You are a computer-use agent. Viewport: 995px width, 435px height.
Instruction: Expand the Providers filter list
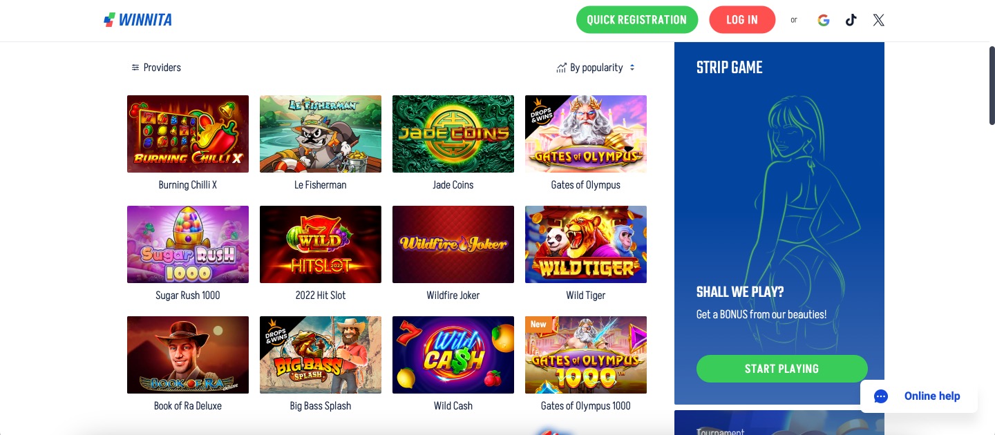156,68
